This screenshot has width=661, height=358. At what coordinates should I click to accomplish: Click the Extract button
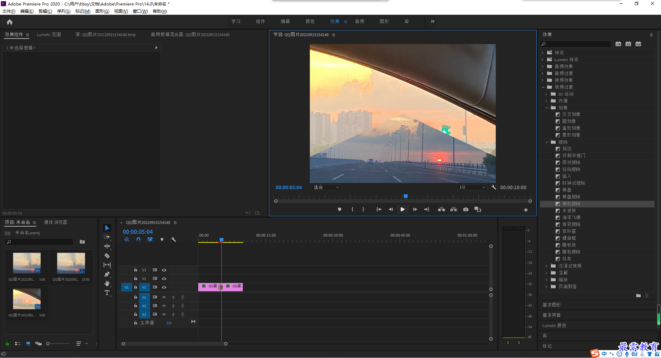coord(453,209)
